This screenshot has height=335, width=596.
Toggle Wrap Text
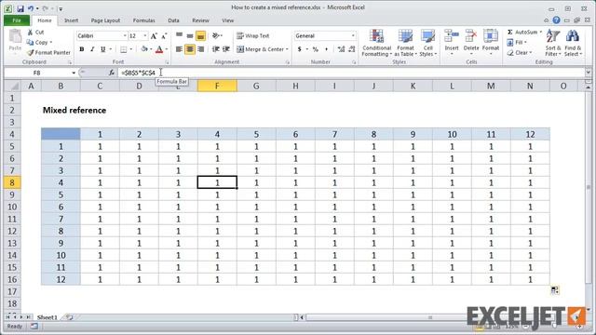point(252,35)
